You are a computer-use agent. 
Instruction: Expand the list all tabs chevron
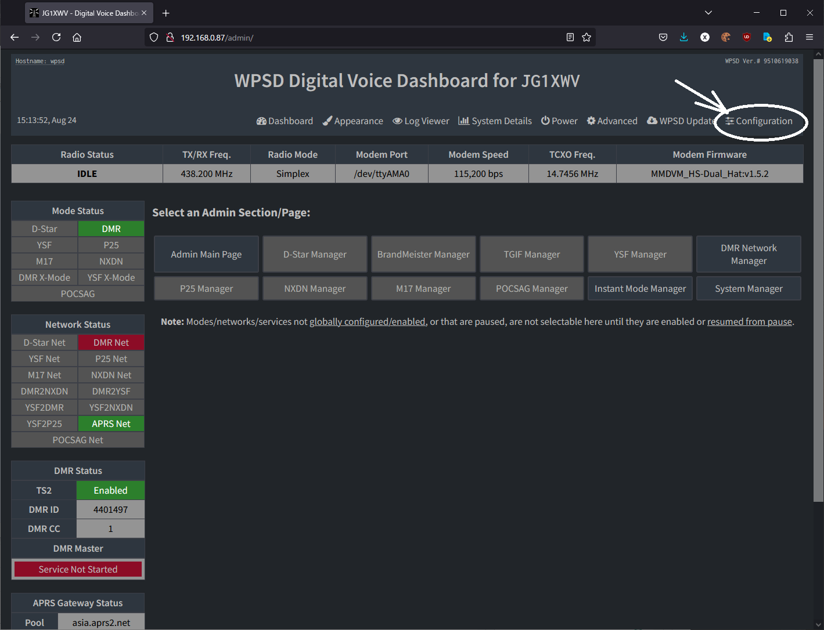pos(708,13)
